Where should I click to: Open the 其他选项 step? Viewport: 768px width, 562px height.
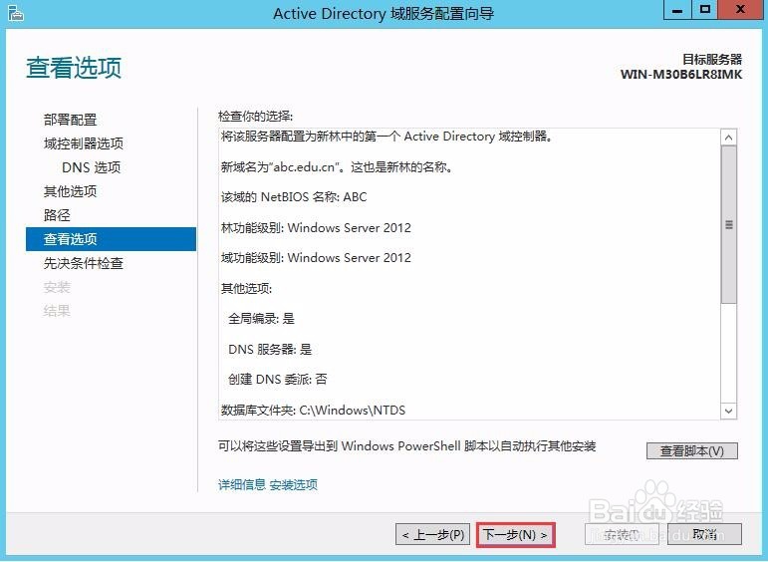click(x=70, y=191)
